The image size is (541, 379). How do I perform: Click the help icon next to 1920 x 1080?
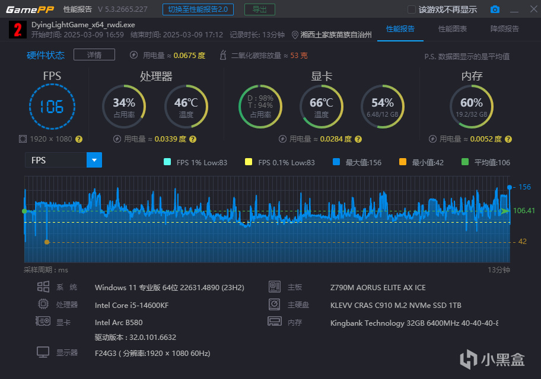[79, 139]
